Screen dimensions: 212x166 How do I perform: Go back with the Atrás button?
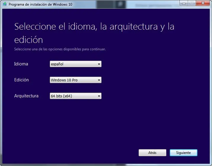[x=152, y=153]
